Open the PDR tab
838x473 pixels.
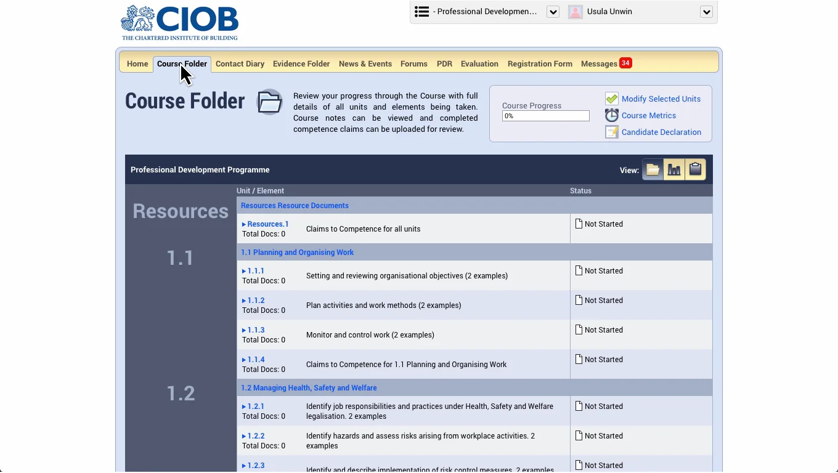tap(444, 64)
